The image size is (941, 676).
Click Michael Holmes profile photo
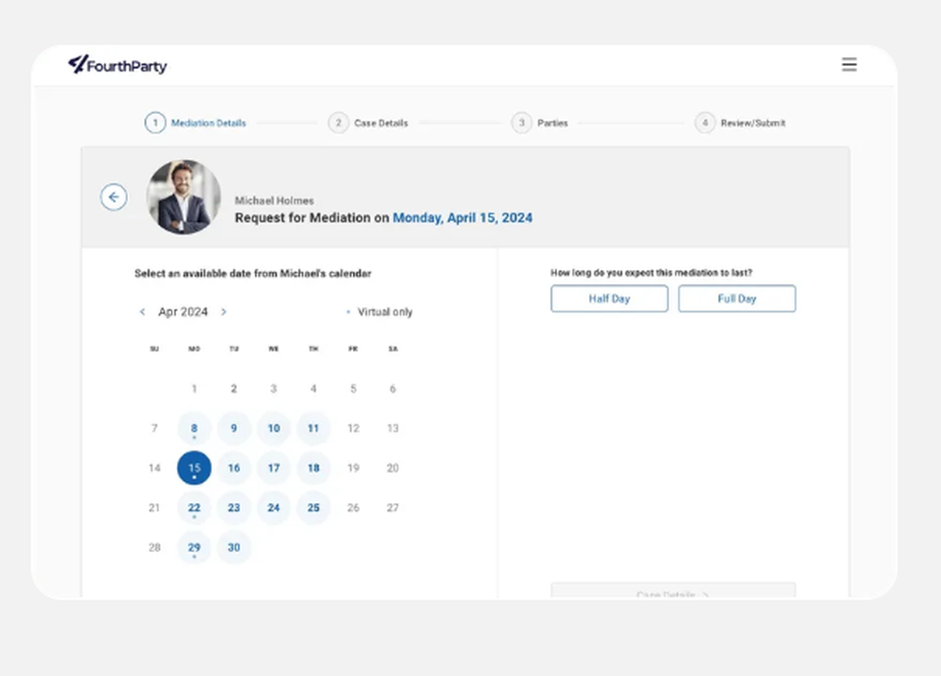coord(183,197)
